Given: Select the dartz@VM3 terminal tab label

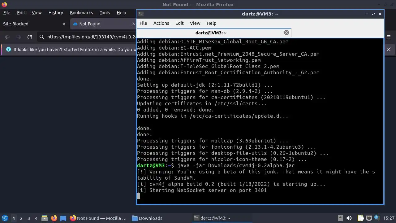Looking at the screenshot, I should (211, 33).
